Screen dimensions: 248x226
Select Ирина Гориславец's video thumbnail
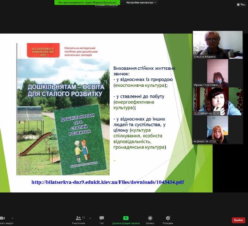(x=217, y=73)
